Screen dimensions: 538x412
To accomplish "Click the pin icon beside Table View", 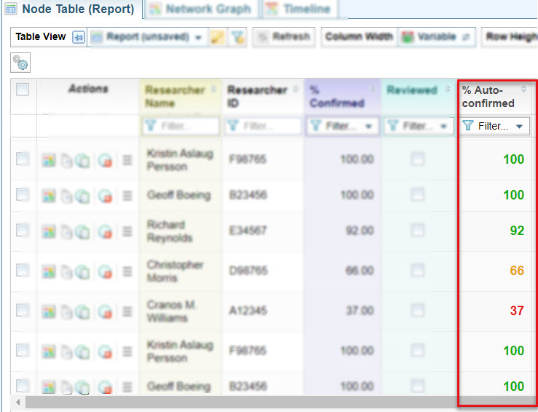I will (x=79, y=37).
